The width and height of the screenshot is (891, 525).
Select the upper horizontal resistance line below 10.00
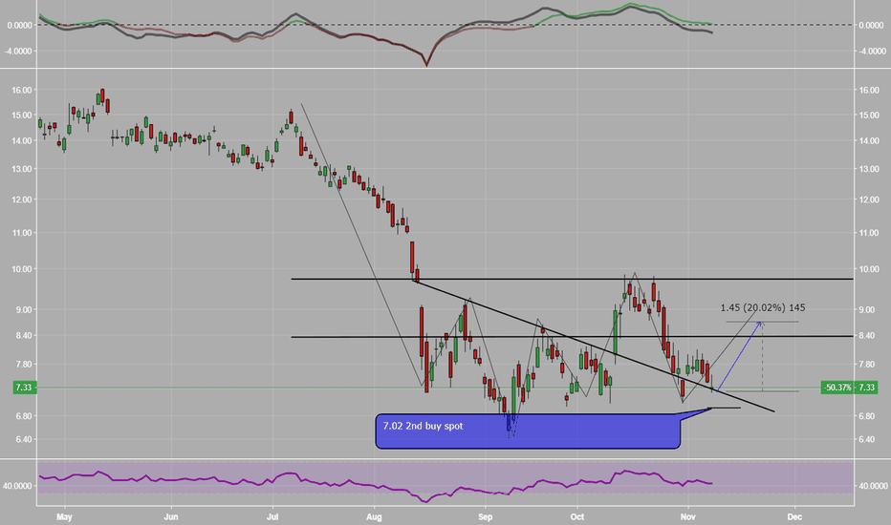[573, 279]
